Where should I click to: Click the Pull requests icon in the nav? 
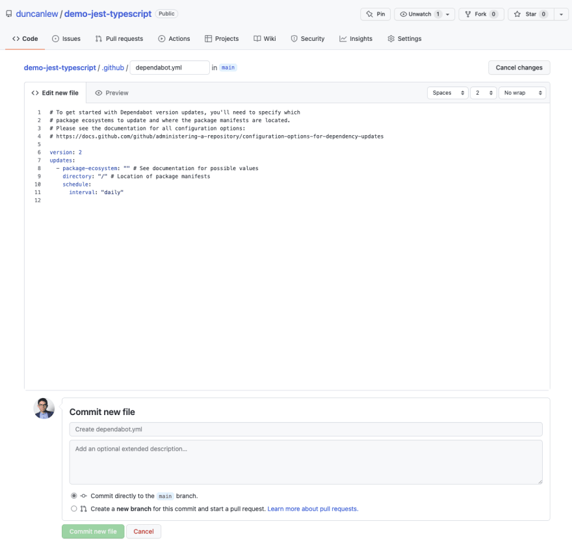(x=99, y=38)
